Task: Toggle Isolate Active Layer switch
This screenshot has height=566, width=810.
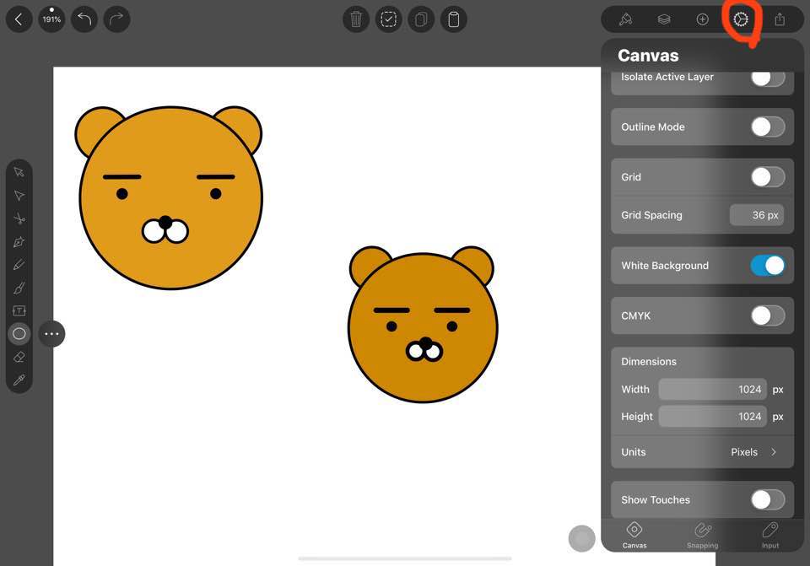Action: point(768,78)
